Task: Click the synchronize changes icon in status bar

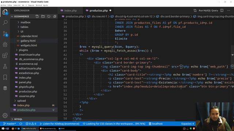Action: [x=21, y=124]
